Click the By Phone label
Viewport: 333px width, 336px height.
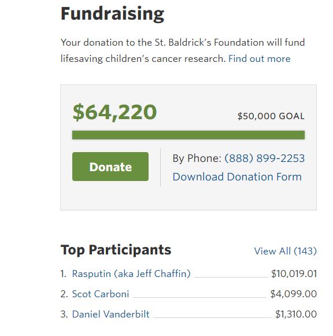(x=197, y=158)
